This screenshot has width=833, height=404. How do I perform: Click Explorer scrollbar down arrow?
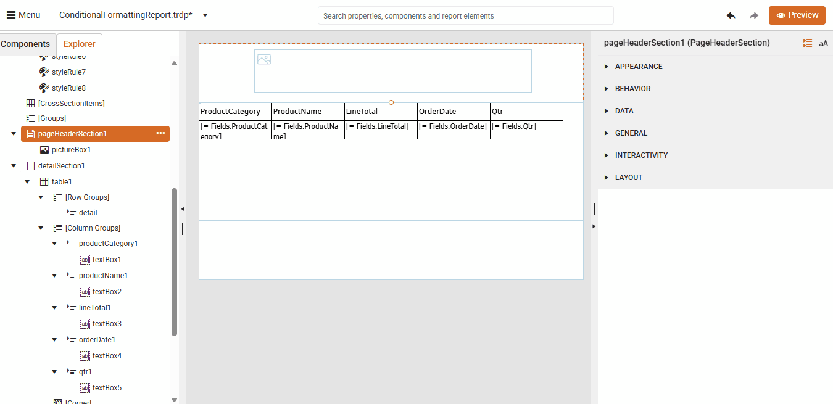(x=174, y=400)
